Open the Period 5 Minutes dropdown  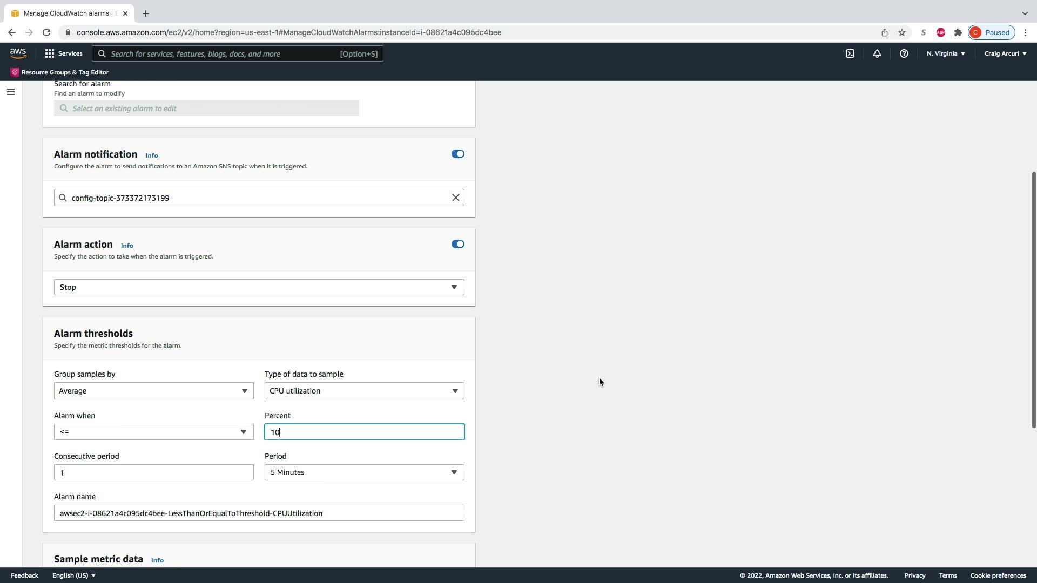point(364,472)
